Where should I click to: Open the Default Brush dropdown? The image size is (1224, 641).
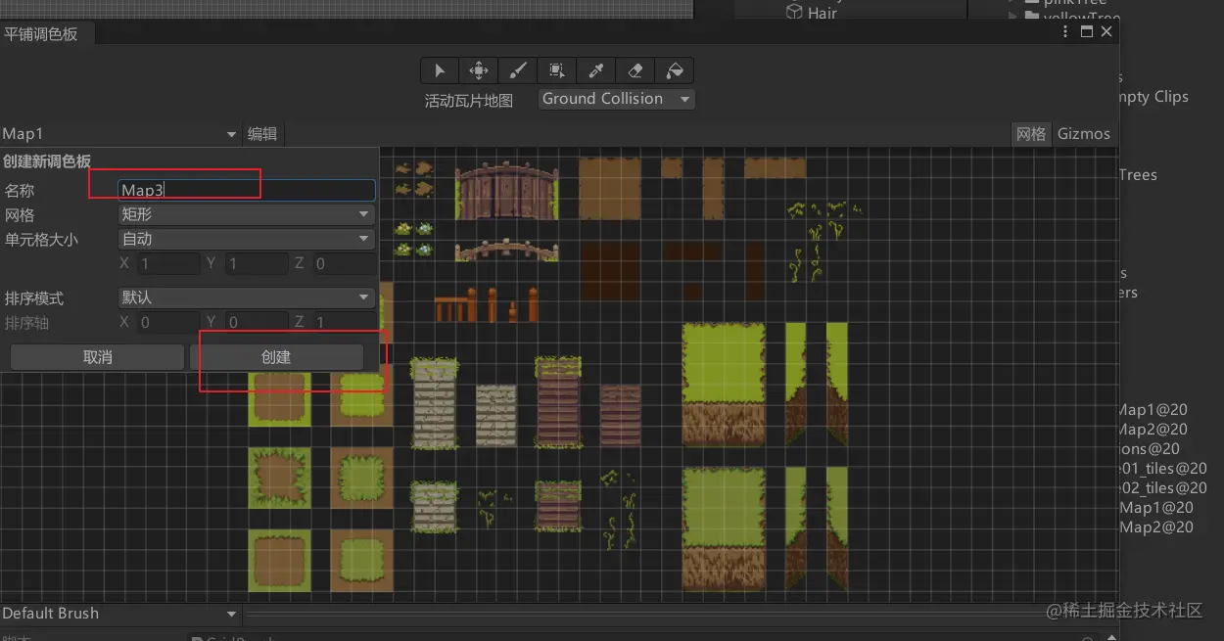pyautogui.click(x=120, y=614)
